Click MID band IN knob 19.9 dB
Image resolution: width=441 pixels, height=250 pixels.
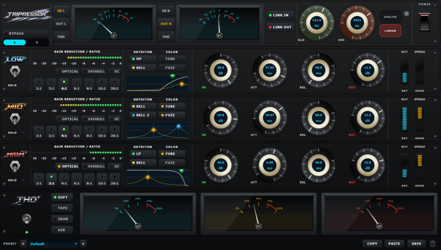pos(221,118)
